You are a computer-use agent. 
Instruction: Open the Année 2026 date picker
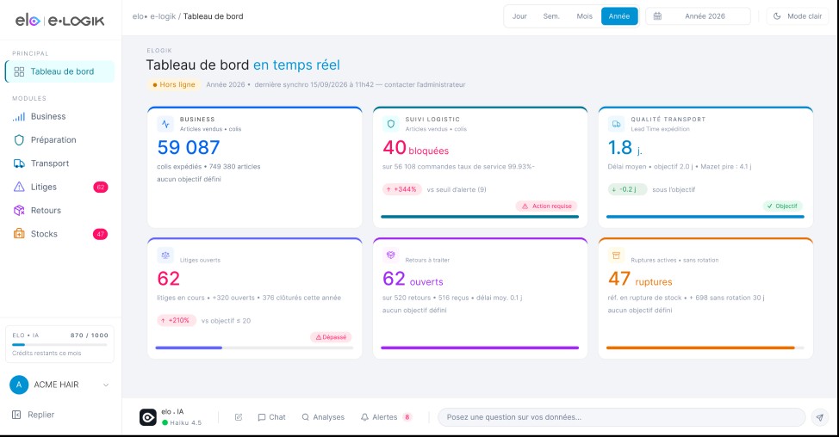(698, 16)
